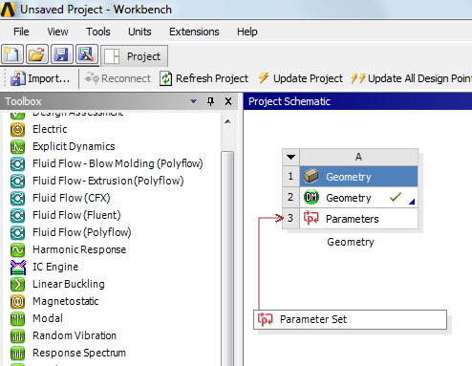Screen dimensions: 472x366
Task: Click the Update Project button
Action: pyautogui.click(x=300, y=78)
